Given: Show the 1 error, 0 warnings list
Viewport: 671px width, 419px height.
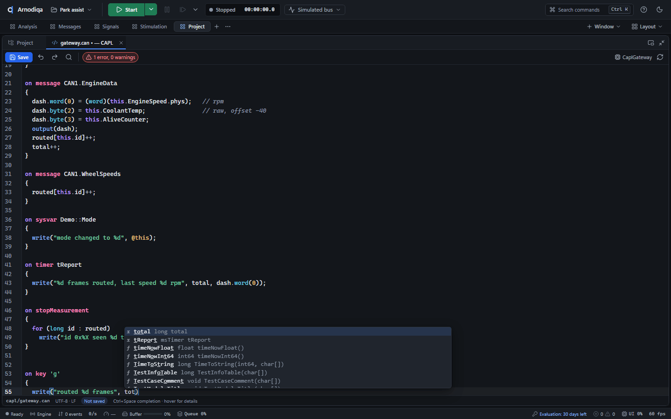Looking at the screenshot, I should [x=110, y=57].
